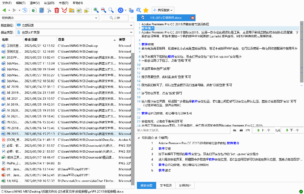
Task: Click the move-to-folder toolbar icon
Action: point(86,10)
